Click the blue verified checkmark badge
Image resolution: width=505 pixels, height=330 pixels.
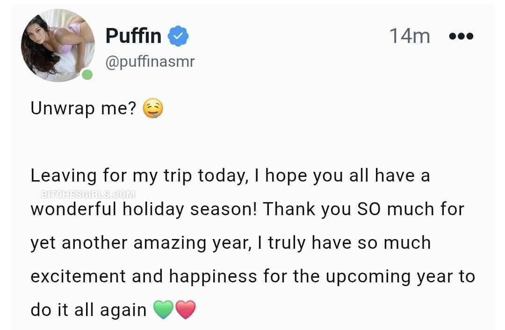click(x=178, y=36)
